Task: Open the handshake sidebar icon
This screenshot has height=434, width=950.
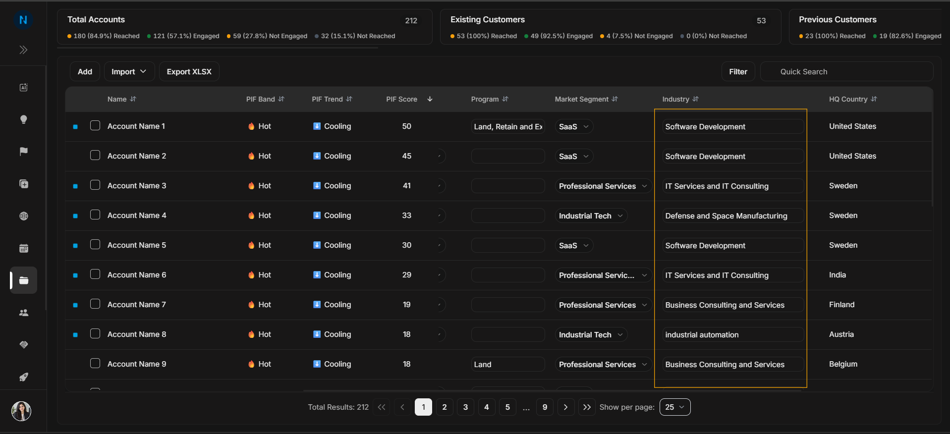Action: (23, 345)
